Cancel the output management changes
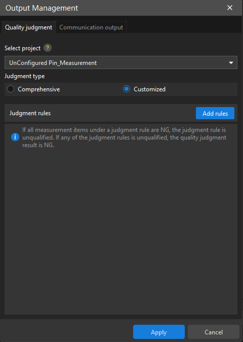This screenshot has height=342, width=243. tap(213, 332)
